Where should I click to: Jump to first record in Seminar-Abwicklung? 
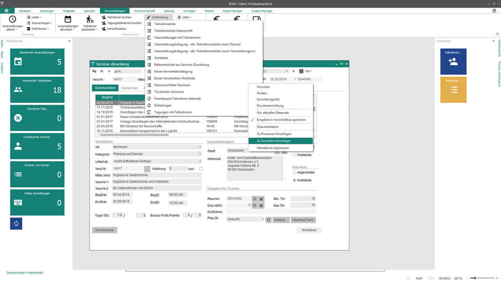point(102,71)
